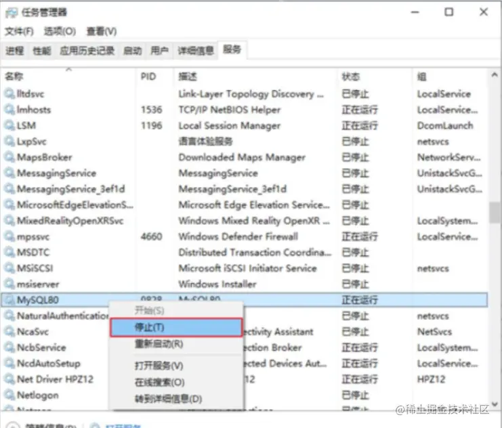Click 'Microsoft iSCSI Initiator Service' description

click(x=247, y=268)
